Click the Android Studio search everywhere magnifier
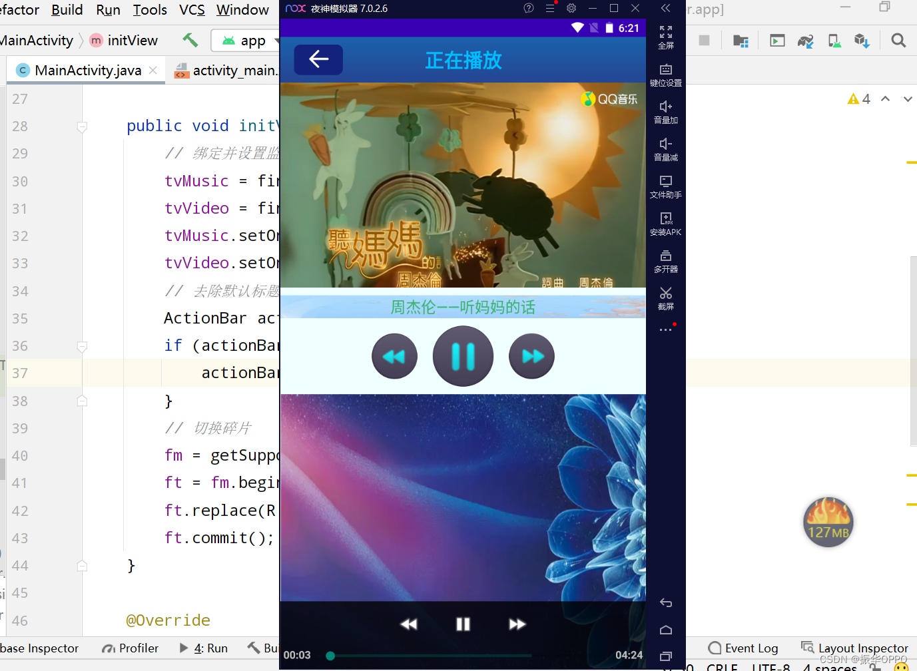Image resolution: width=917 pixels, height=671 pixels. pyautogui.click(x=898, y=41)
